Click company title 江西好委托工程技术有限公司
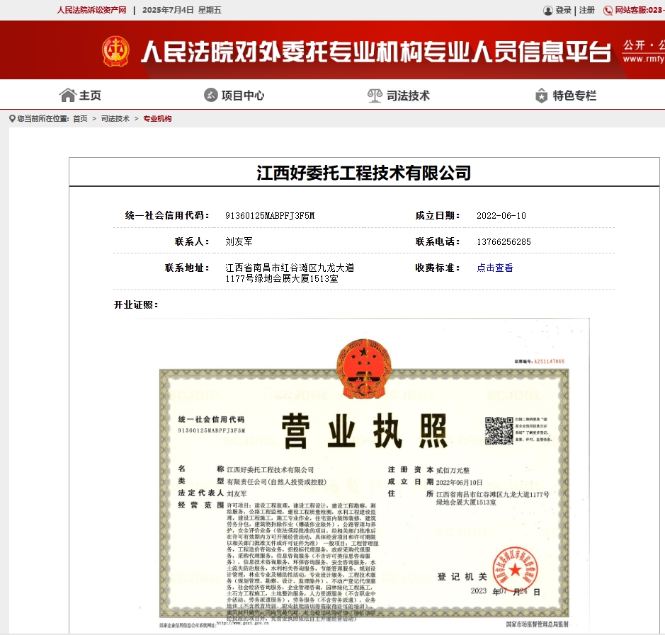665x635 pixels. (364, 173)
